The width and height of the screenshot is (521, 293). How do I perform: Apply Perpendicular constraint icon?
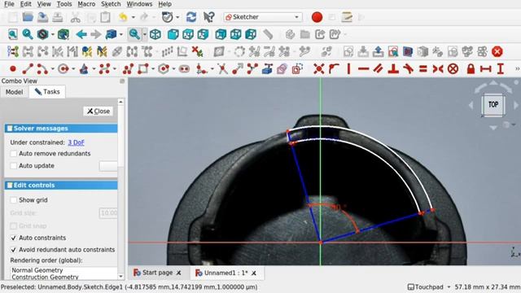click(393, 69)
